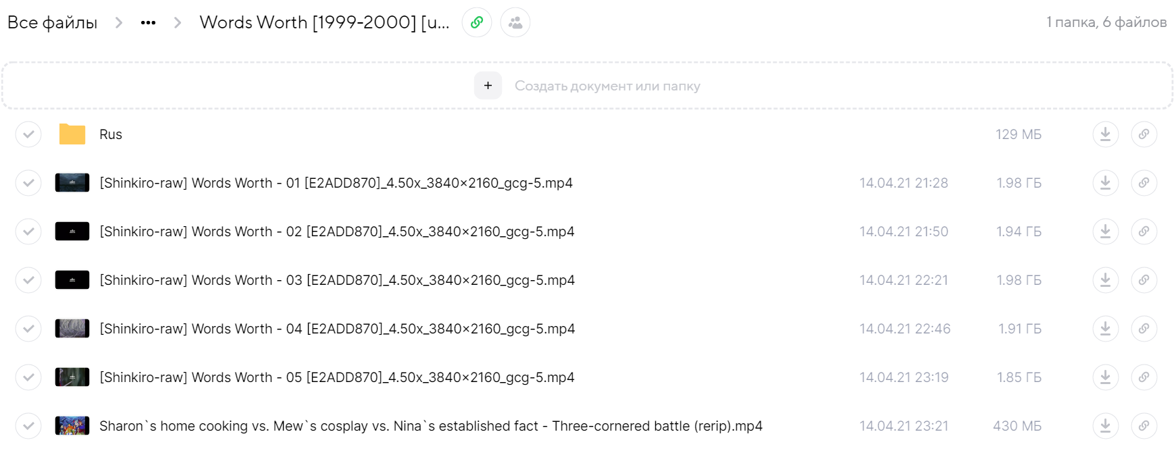Tick the checkbox for Words Worth - 01
1174x459 pixels.
28,183
